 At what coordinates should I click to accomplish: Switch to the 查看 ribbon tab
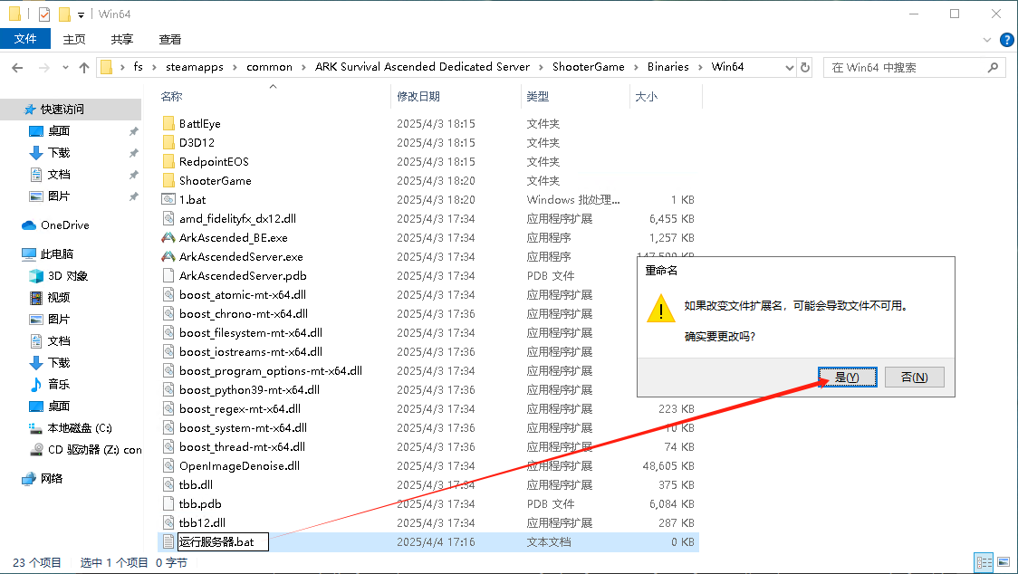tap(170, 40)
